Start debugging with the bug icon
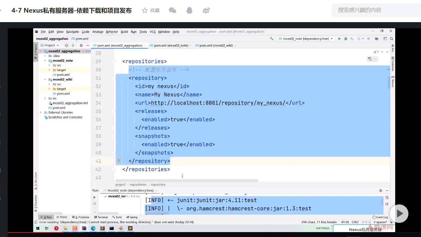This screenshot has height=237, width=421. coord(346,39)
